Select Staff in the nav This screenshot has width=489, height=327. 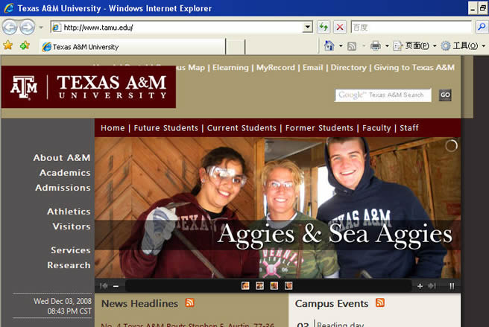[409, 128]
